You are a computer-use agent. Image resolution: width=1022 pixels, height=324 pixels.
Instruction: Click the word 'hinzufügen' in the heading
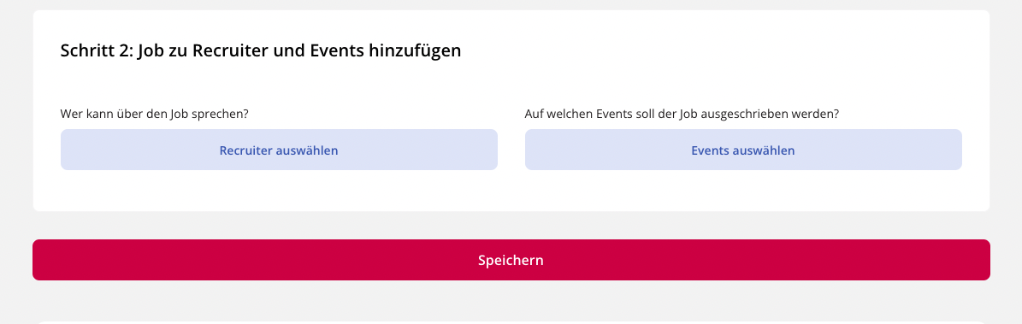[x=415, y=50]
